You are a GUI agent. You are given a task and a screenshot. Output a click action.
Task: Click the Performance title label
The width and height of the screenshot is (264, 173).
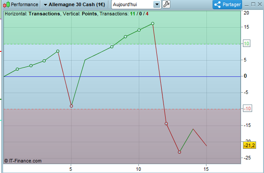[x=25, y=4]
